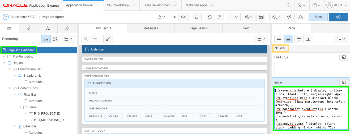Open the Rendering tree options menu
350x134 pixels.
tap(68, 39)
